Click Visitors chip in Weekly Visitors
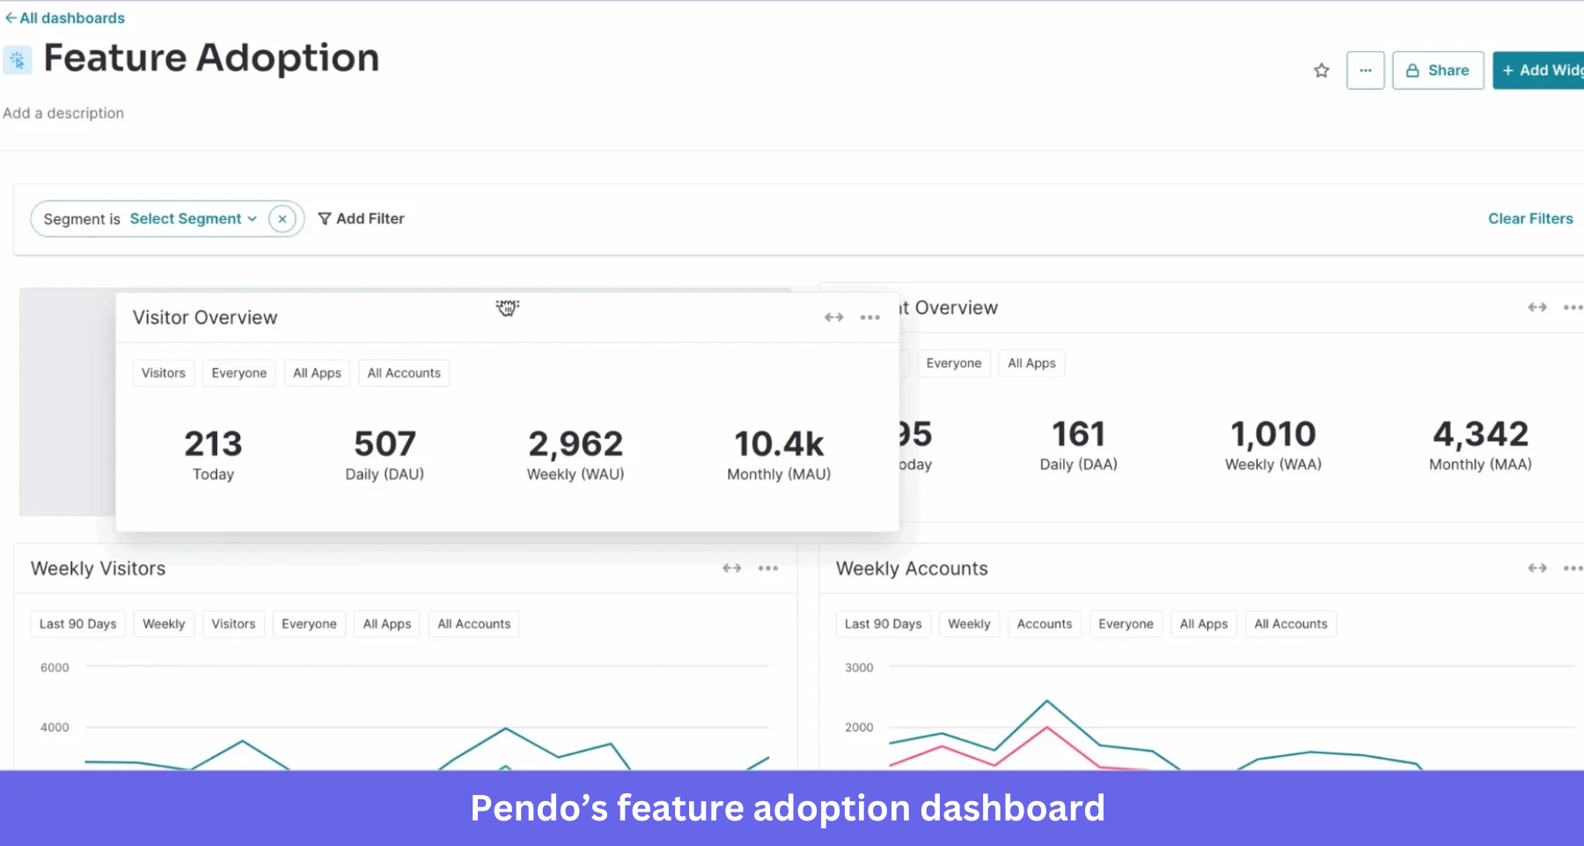This screenshot has height=846, width=1584. [233, 624]
